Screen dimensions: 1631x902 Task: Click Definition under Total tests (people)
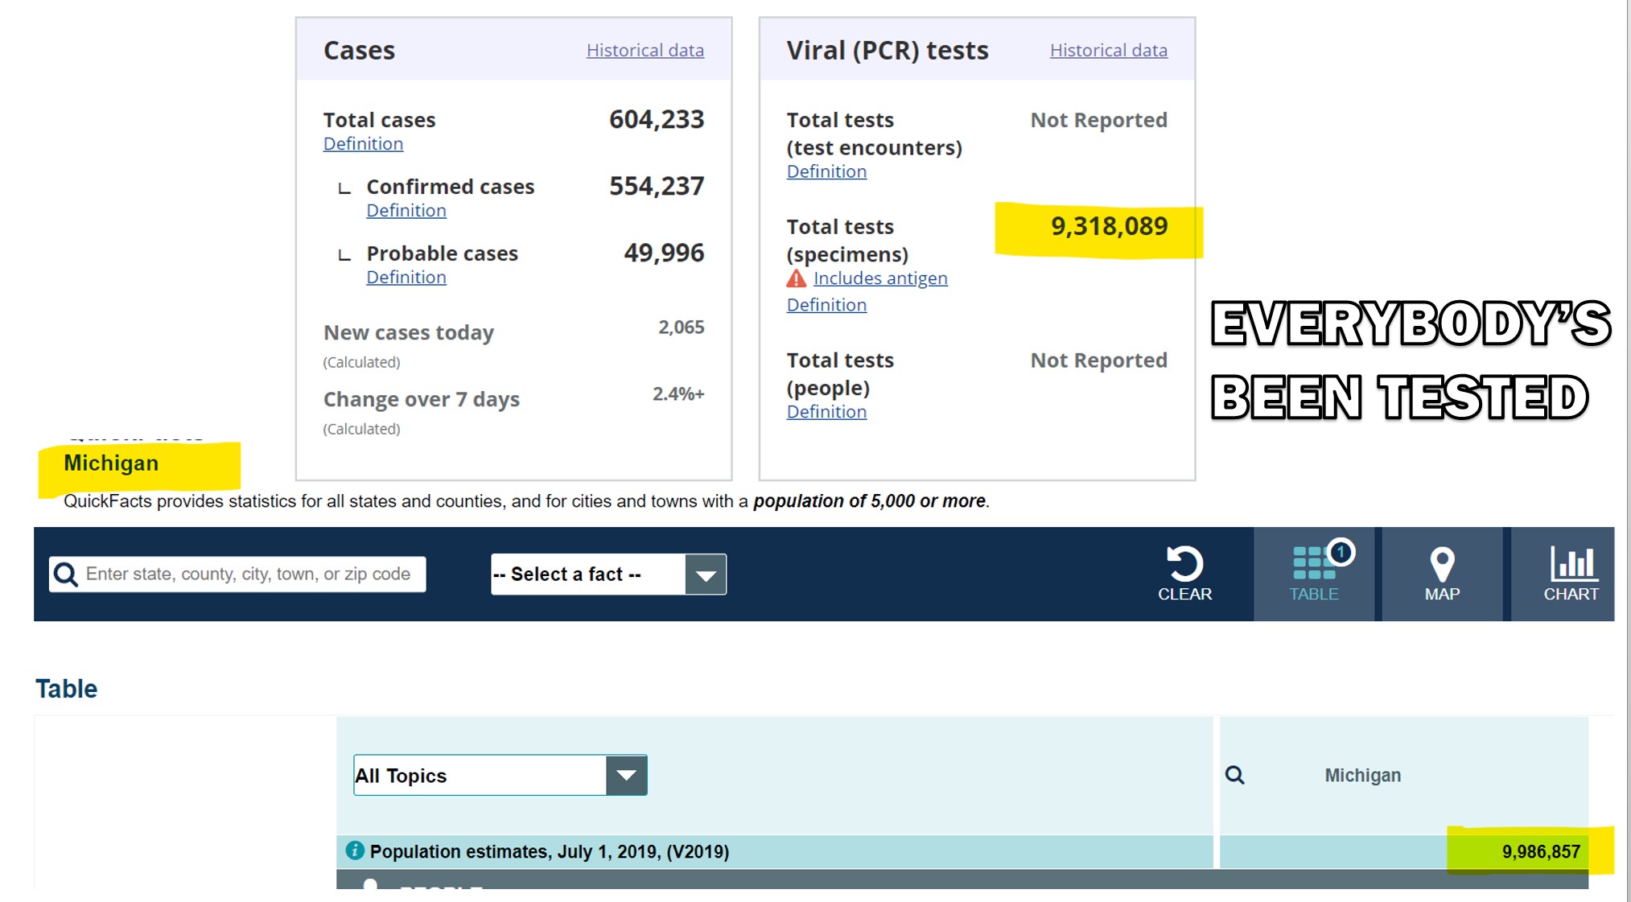point(826,412)
